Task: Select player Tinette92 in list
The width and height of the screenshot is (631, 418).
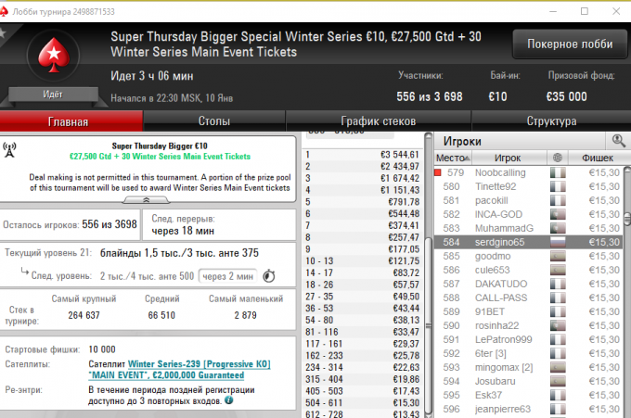Action: 528,186
